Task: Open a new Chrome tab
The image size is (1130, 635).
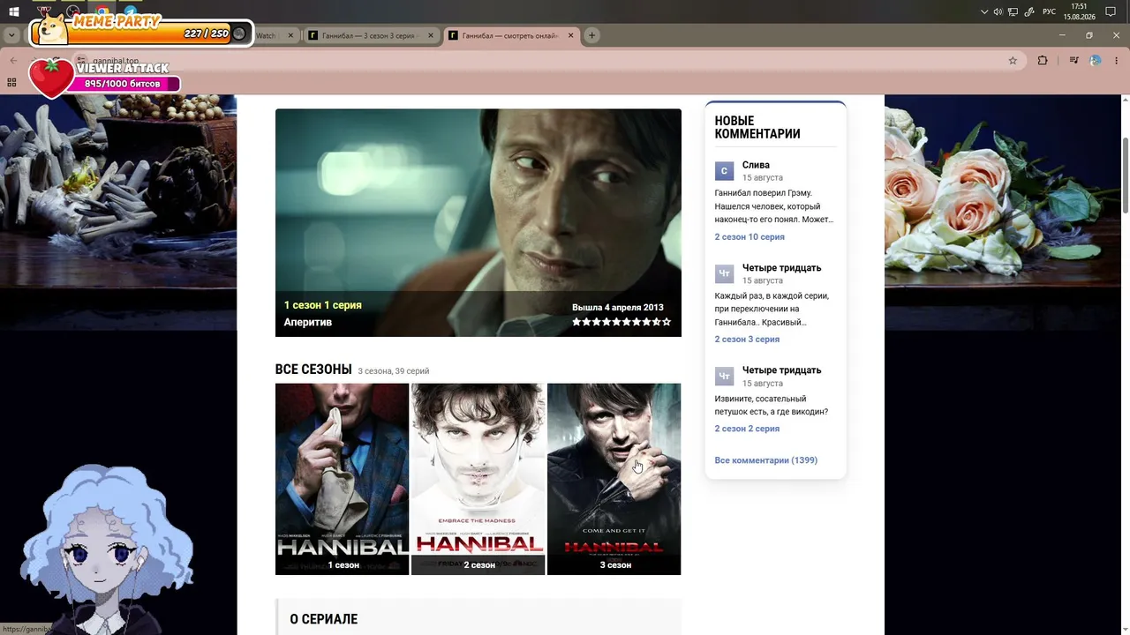Action: tap(592, 35)
